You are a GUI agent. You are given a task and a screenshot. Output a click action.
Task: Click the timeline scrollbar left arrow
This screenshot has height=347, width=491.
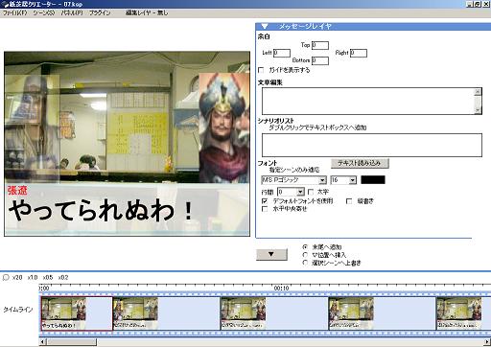(x=43, y=342)
